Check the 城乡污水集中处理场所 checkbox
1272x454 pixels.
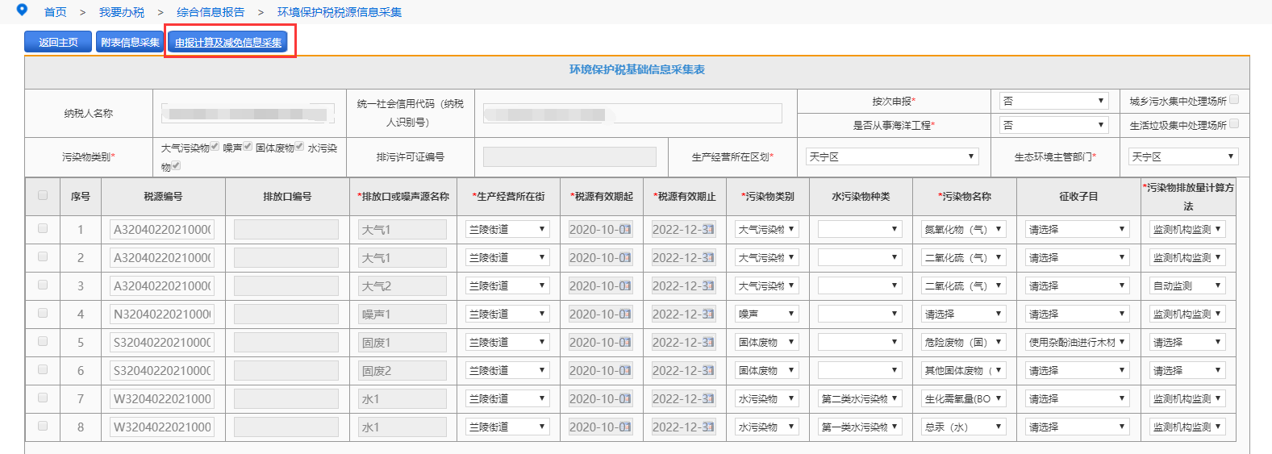1234,100
